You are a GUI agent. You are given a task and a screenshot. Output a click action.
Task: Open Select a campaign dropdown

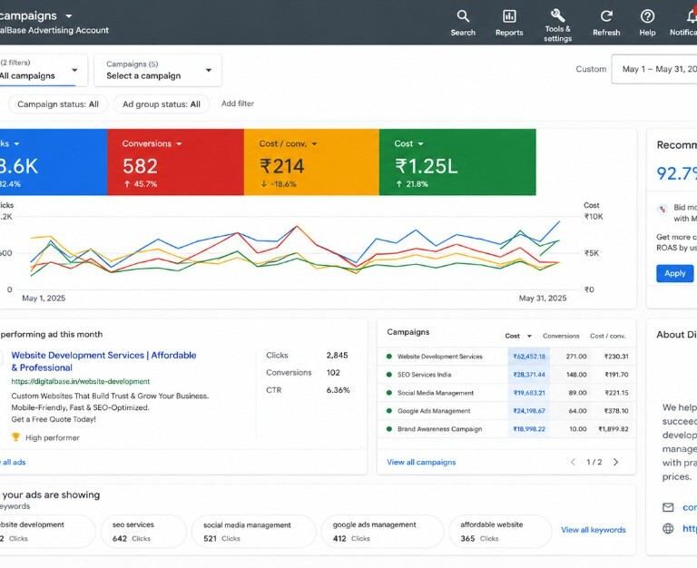158,70
